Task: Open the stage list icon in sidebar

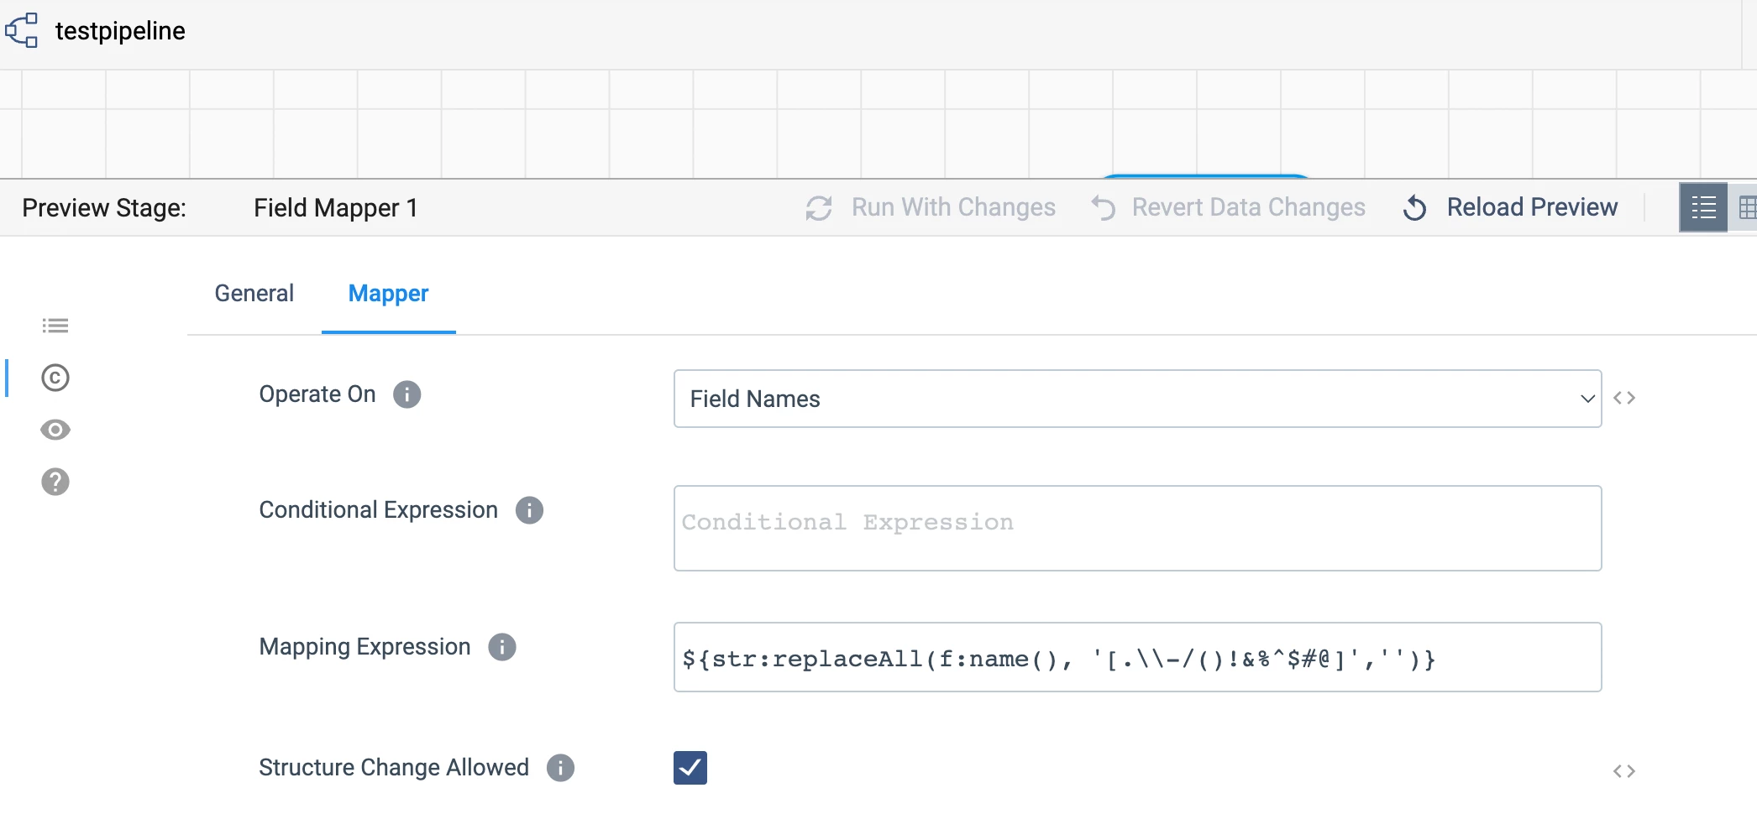Action: tap(55, 326)
